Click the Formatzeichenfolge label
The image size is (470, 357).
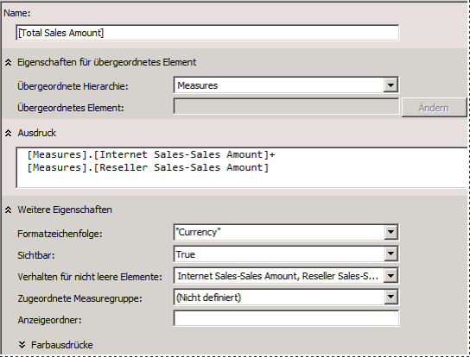[x=60, y=234]
